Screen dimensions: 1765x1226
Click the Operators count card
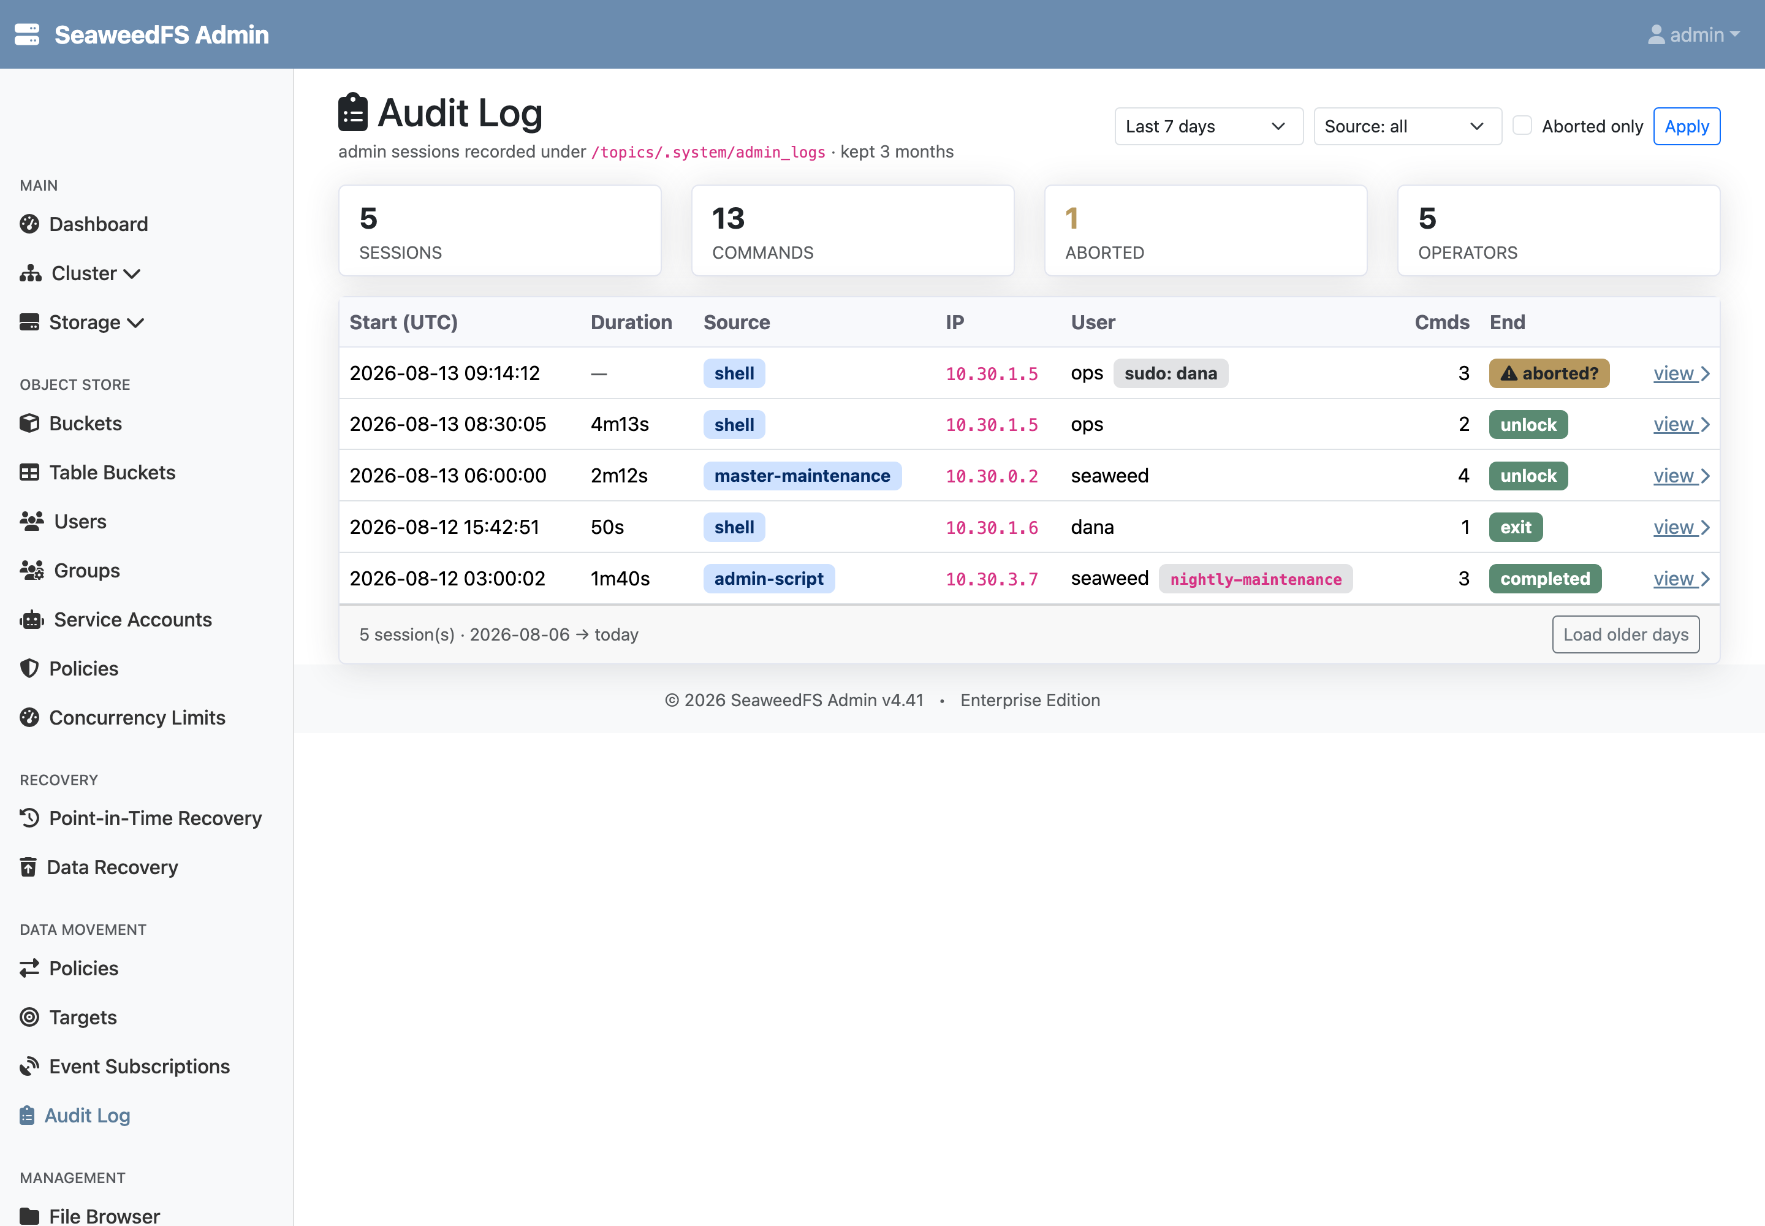pyautogui.click(x=1558, y=230)
